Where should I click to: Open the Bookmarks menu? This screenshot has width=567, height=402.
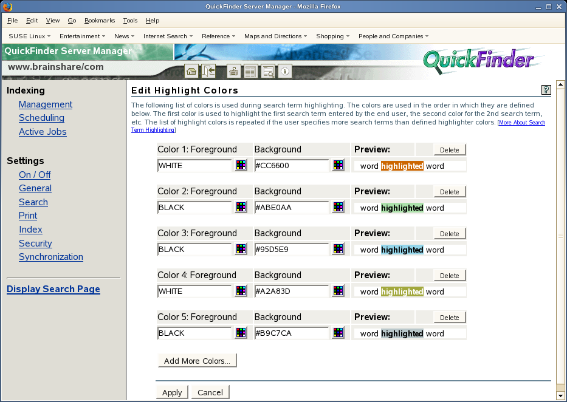coord(100,21)
